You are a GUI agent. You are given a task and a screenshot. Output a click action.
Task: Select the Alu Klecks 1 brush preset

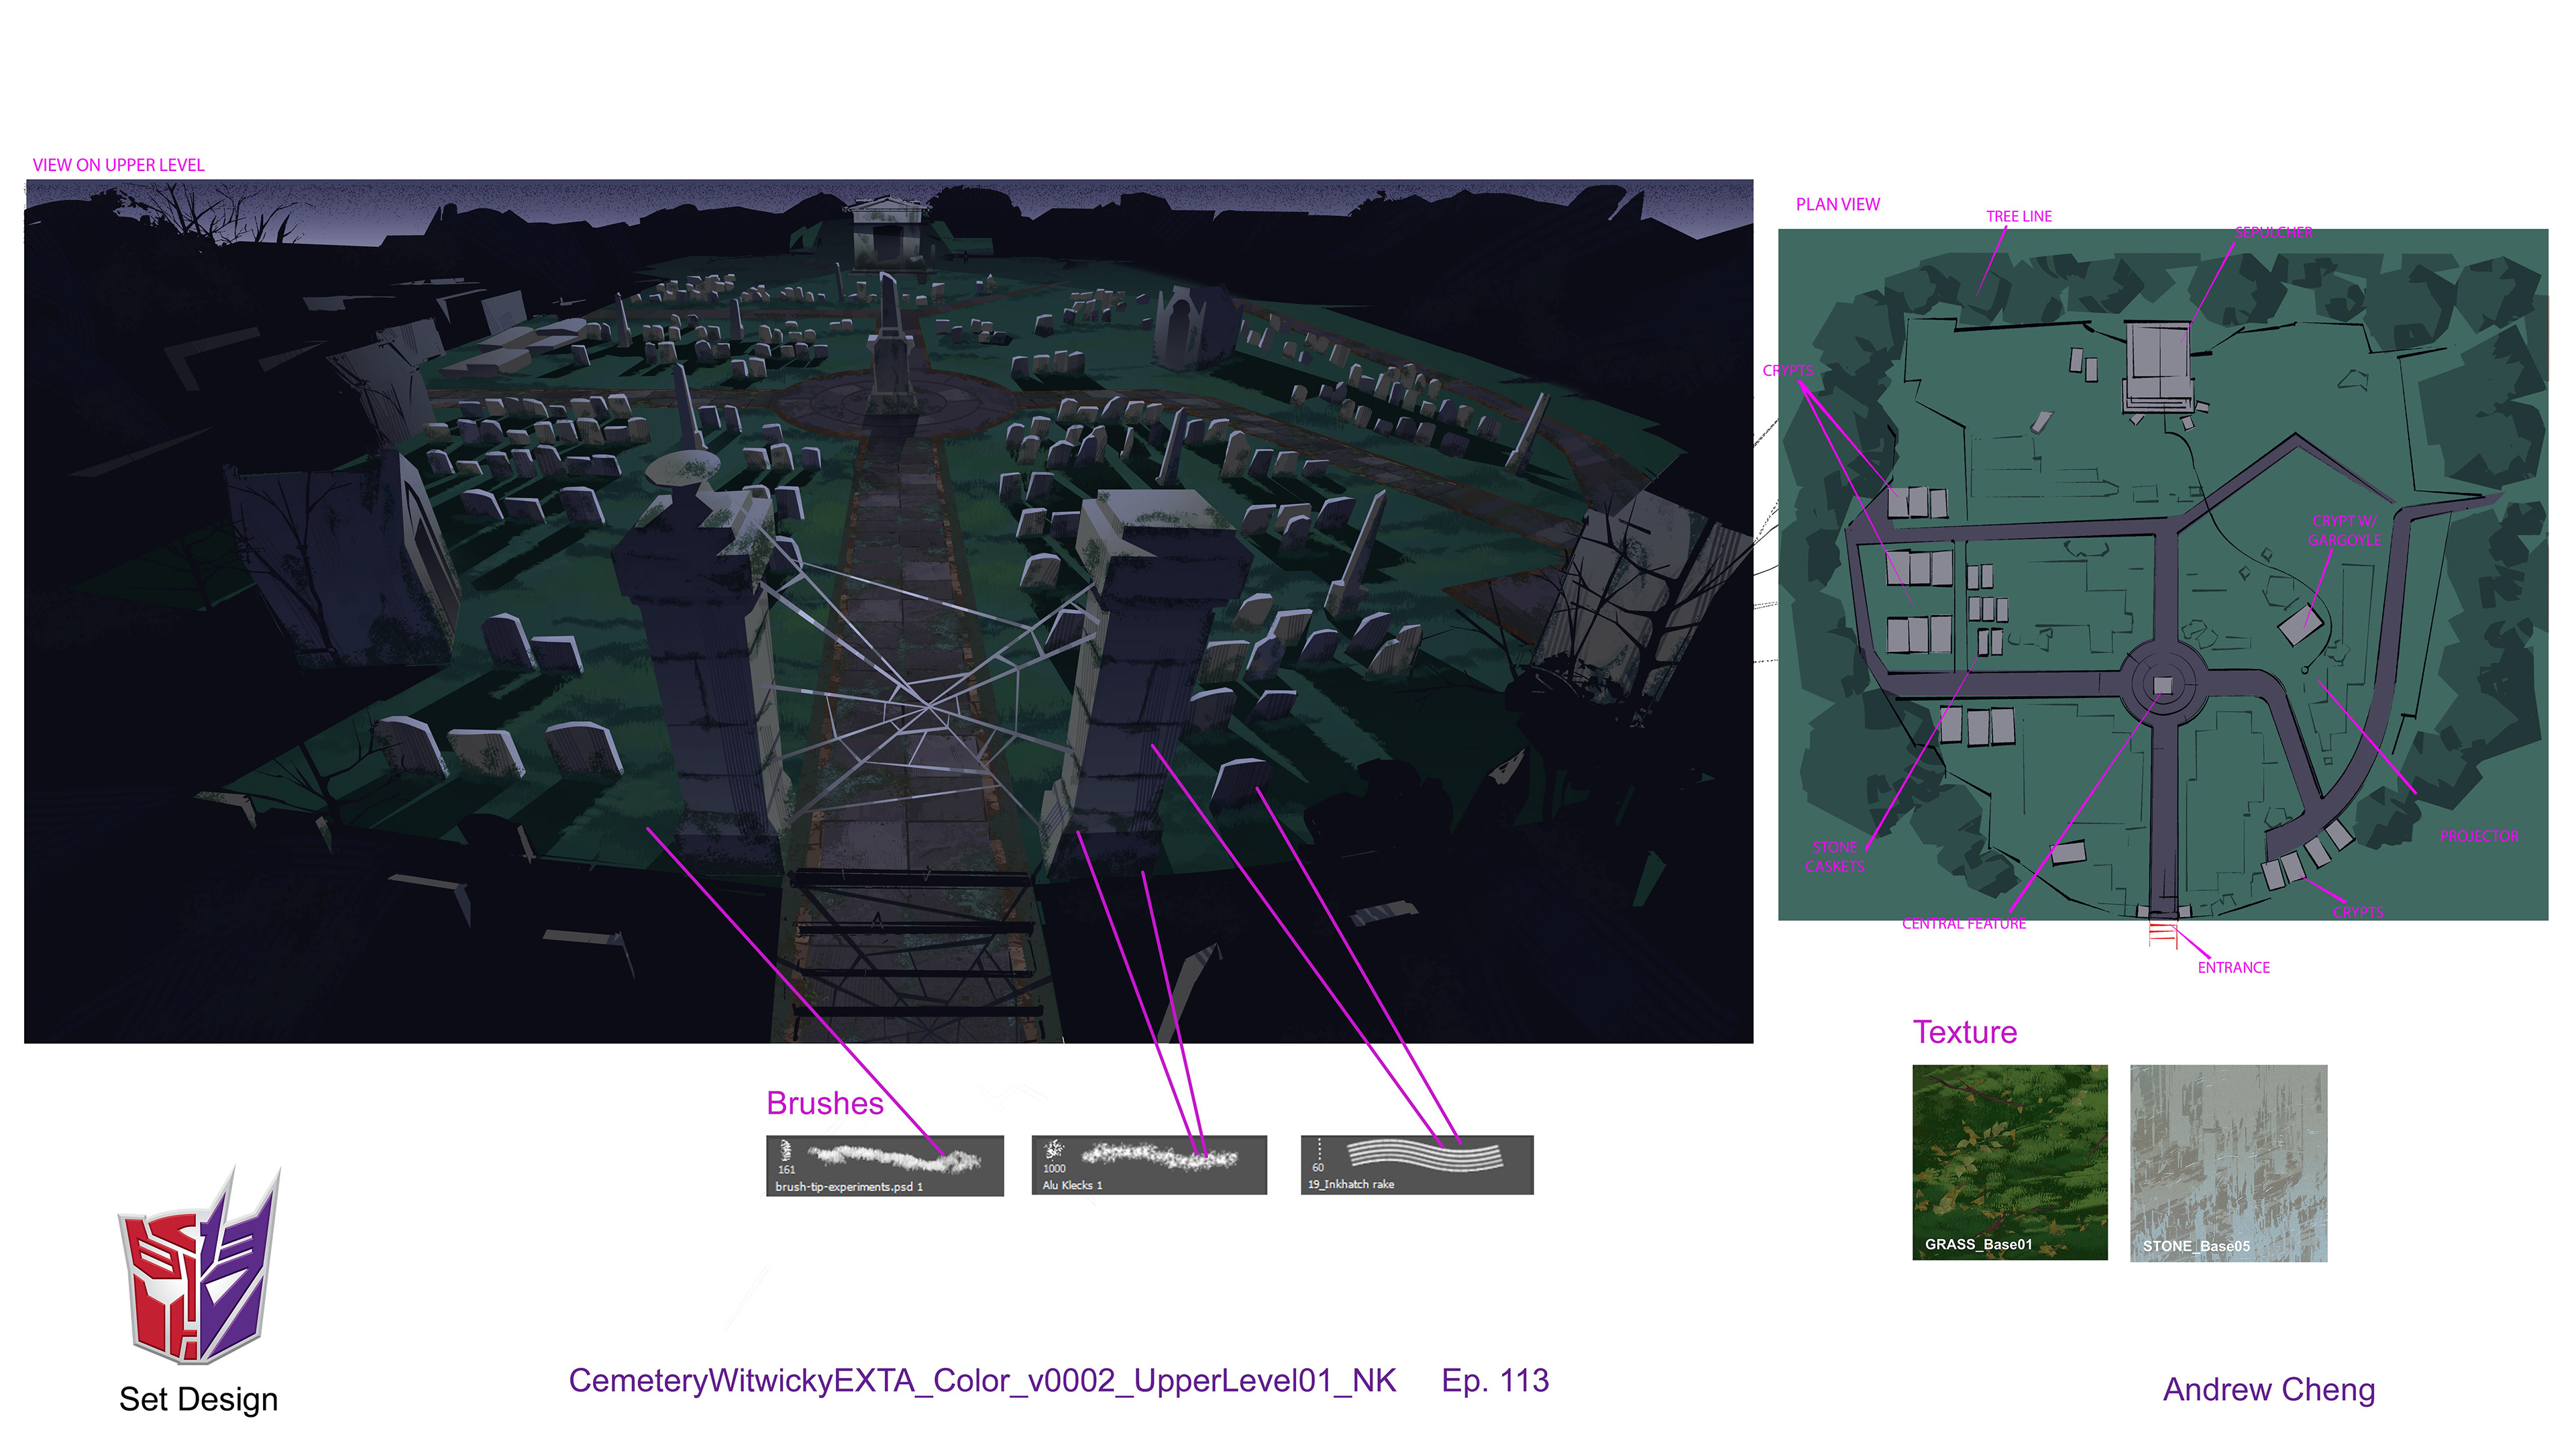tap(1149, 1165)
